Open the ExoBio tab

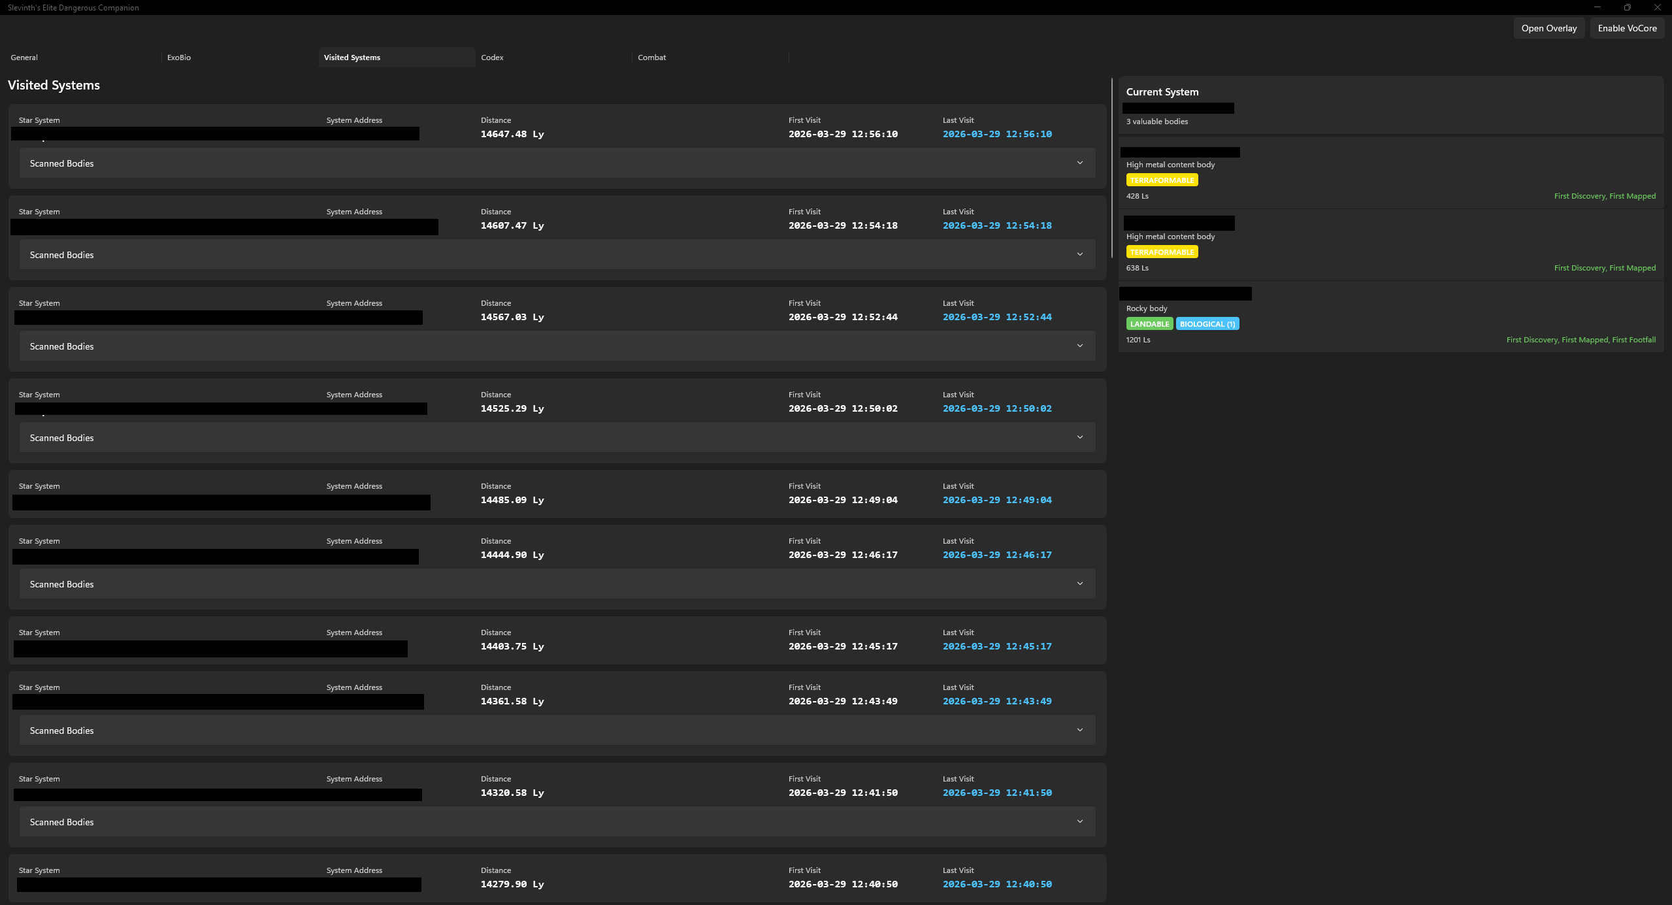[179, 58]
